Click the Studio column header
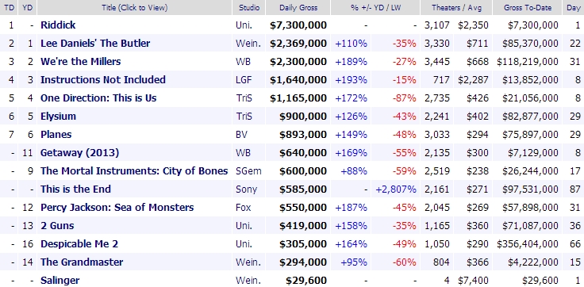 pos(249,7)
